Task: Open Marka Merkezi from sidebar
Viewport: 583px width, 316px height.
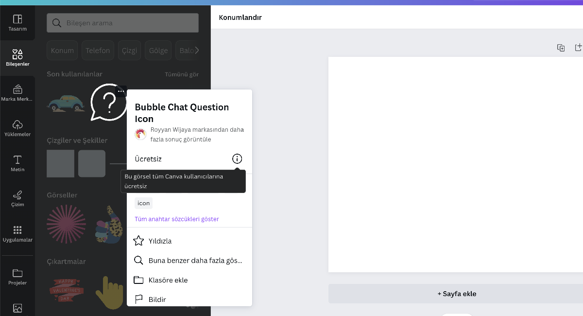Action: point(17,93)
